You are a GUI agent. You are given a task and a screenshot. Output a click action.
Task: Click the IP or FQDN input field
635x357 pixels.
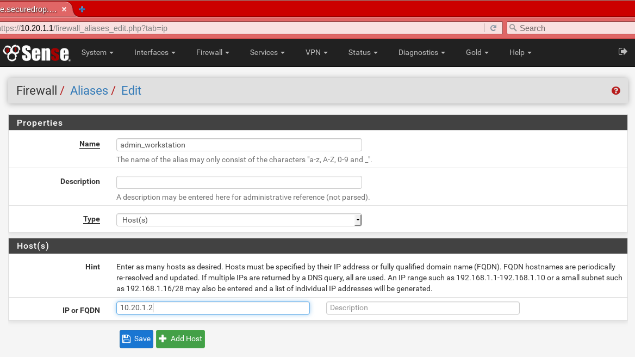213,307
